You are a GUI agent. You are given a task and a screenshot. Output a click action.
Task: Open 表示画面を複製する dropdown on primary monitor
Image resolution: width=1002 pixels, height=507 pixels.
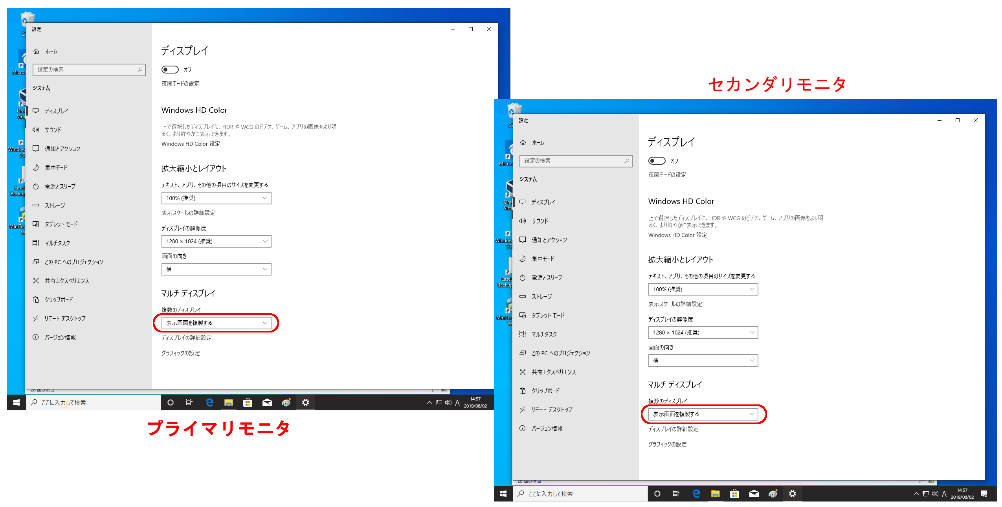tap(216, 323)
